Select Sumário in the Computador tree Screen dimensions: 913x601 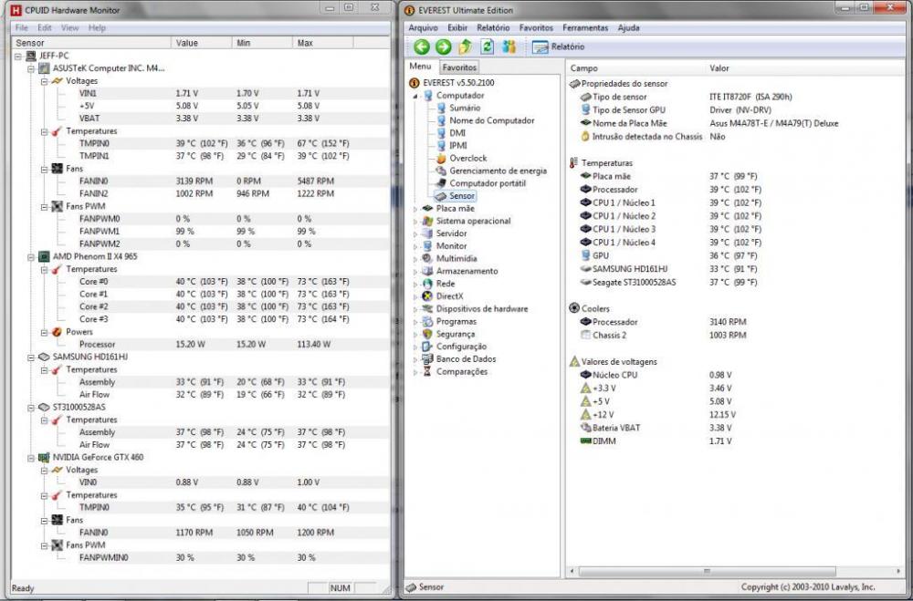pos(465,108)
